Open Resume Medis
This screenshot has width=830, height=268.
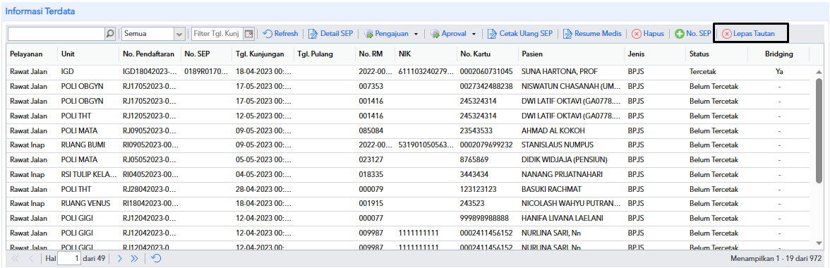pyautogui.click(x=591, y=33)
